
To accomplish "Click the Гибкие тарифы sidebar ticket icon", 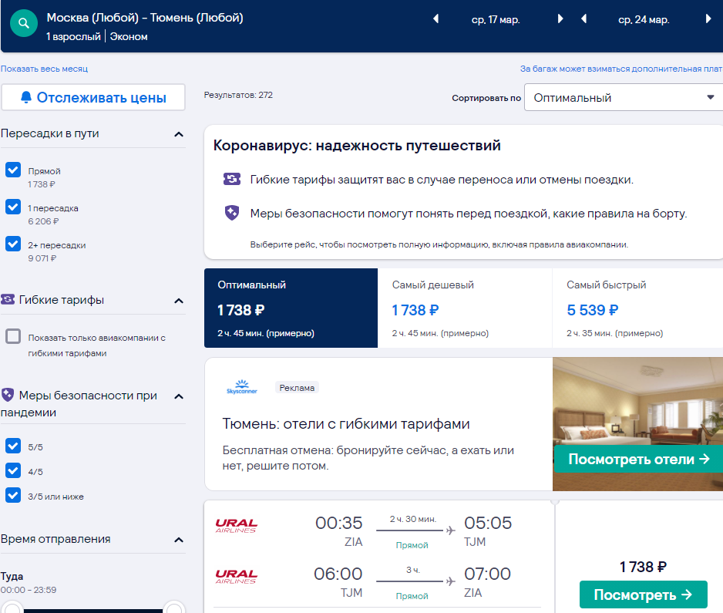I will click(8, 299).
